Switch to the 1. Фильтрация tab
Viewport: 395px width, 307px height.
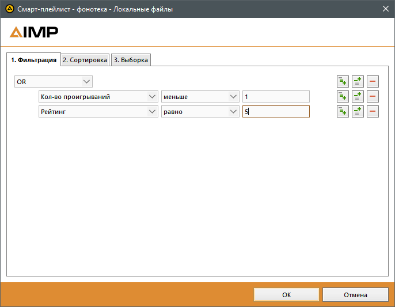point(33,60)
